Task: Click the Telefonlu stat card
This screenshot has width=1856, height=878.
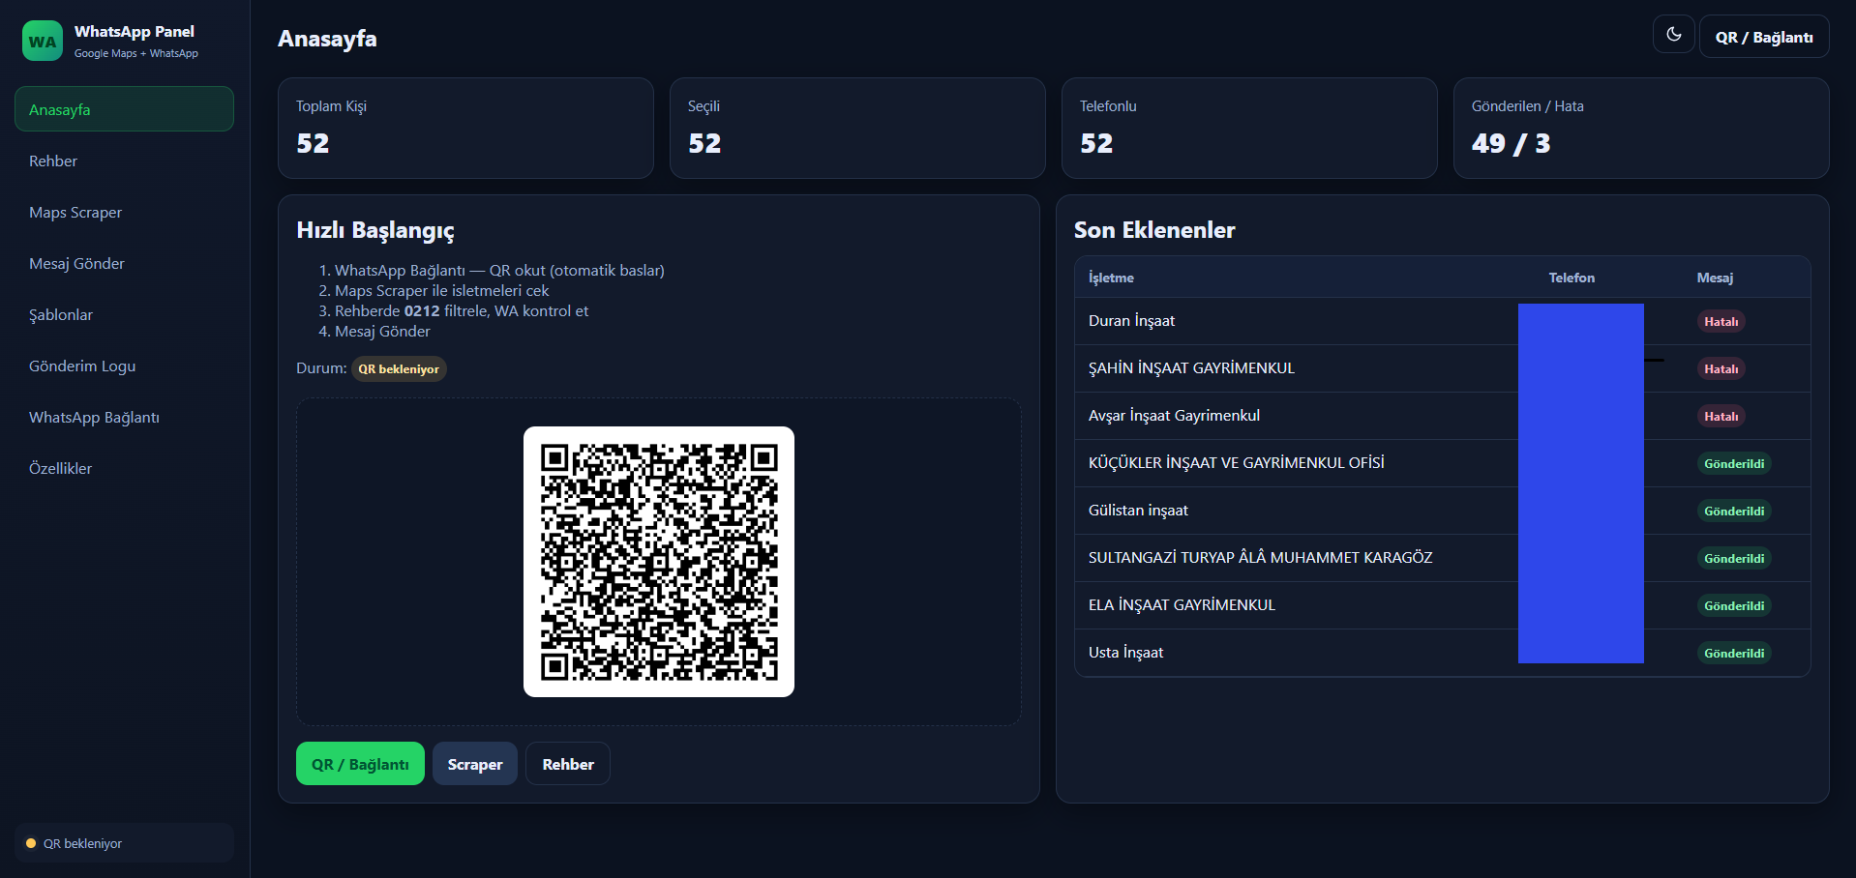Action: [x=1249, y=128]
